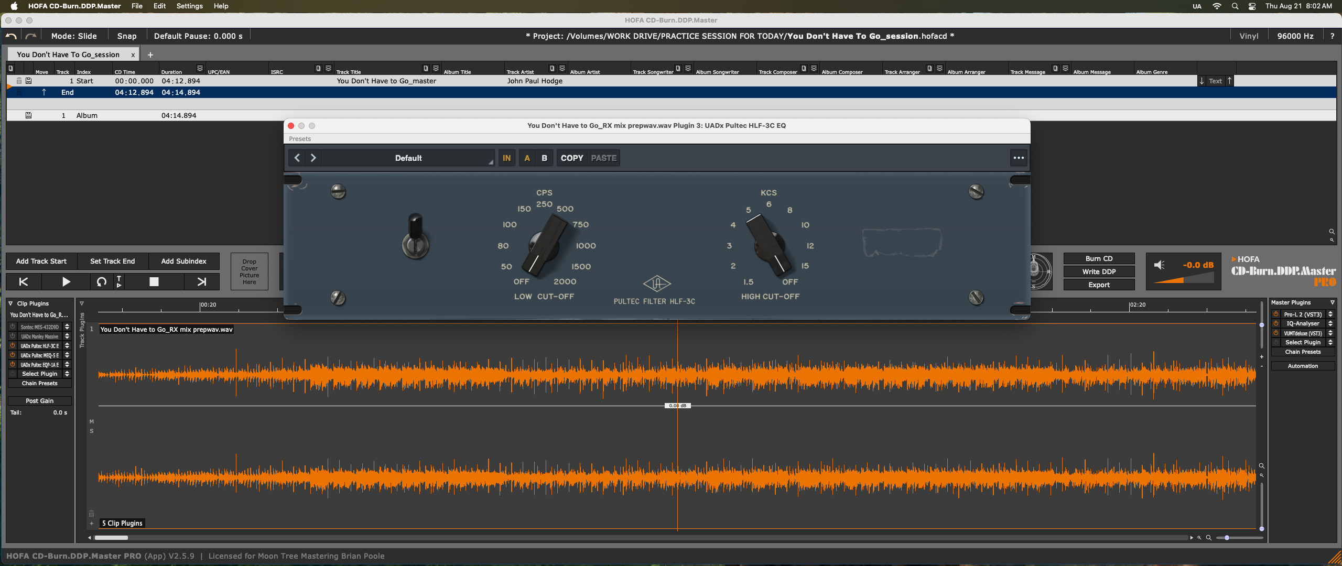Skip to the next track marker
Image resolution: width=1342 pixels, height=566 pixels.
click(x=202, y=282)
